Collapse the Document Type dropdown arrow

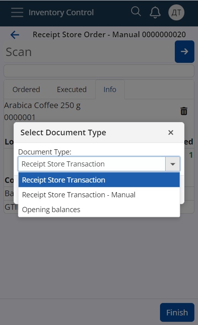(172, 164)
